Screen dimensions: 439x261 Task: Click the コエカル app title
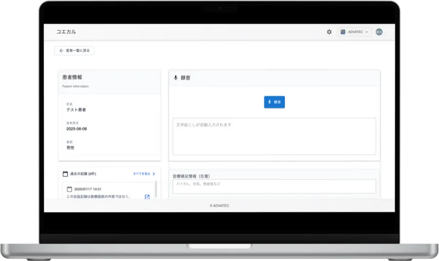pyautogui.click(x=66, y=32)
